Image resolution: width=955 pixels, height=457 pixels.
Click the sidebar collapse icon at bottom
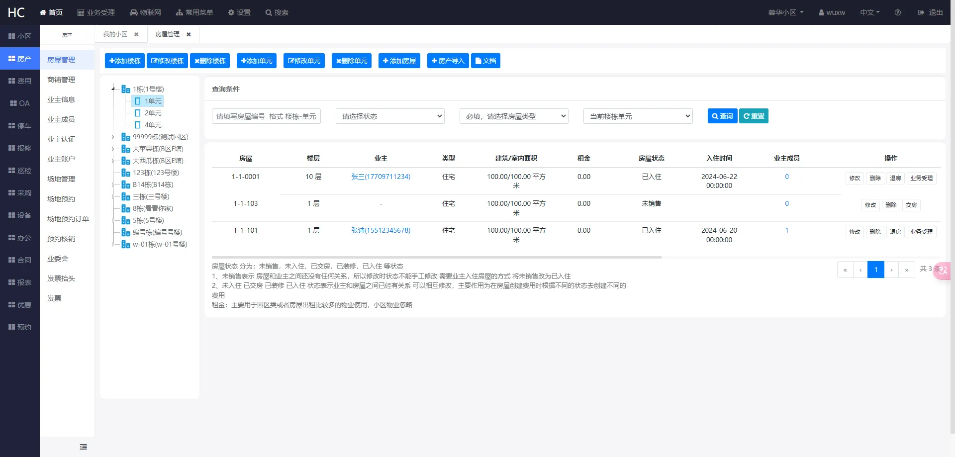tap(83, 447)
